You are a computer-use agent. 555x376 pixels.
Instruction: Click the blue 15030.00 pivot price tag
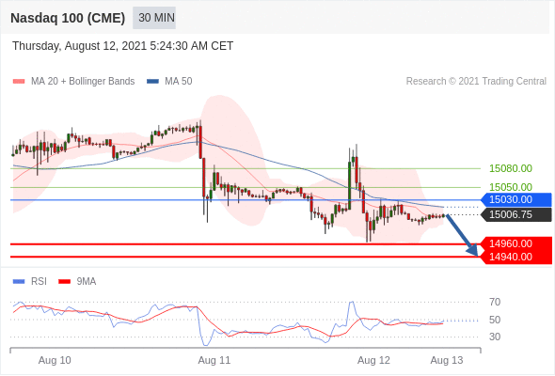pyautogui.click(x=515, y=200)
